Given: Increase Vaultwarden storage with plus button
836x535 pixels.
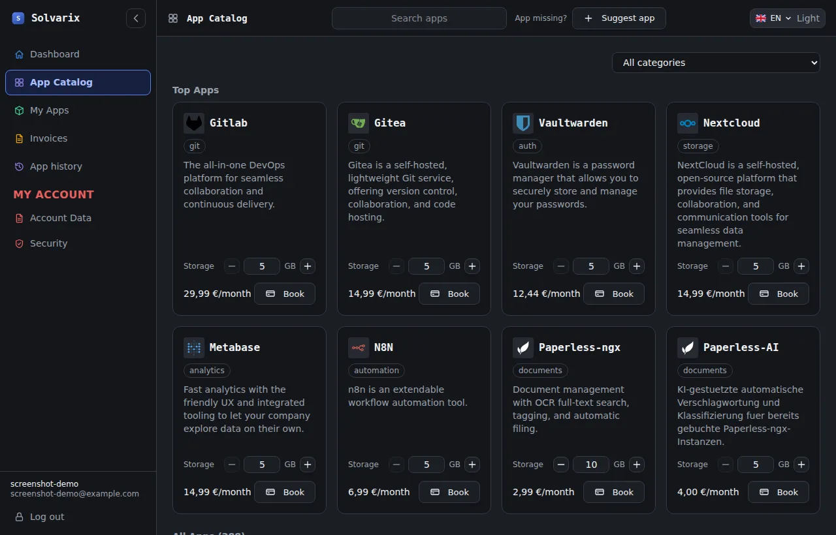Looking at the screenshot, I should [x=637, y=266].
